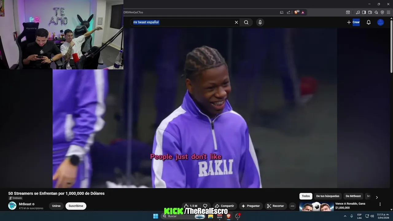Open the OBS Studio taskbar icon

(237, 216)
